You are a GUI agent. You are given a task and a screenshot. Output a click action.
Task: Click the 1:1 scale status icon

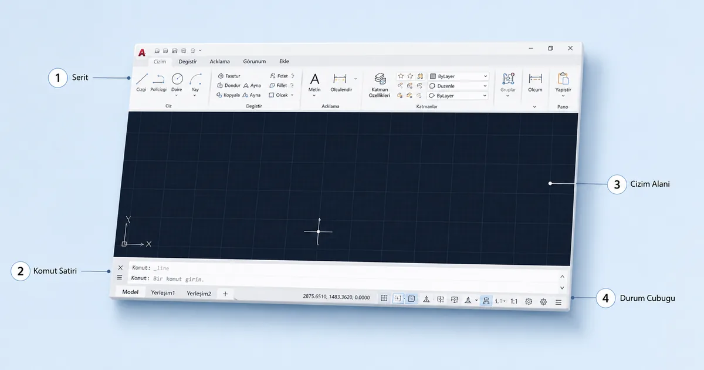(x=514, y=301)
